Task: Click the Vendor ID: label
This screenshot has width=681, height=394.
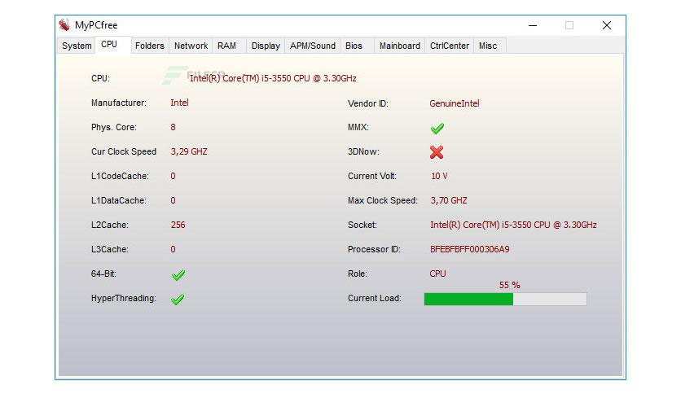Action: pyautogui.click(x=368, y=103)
